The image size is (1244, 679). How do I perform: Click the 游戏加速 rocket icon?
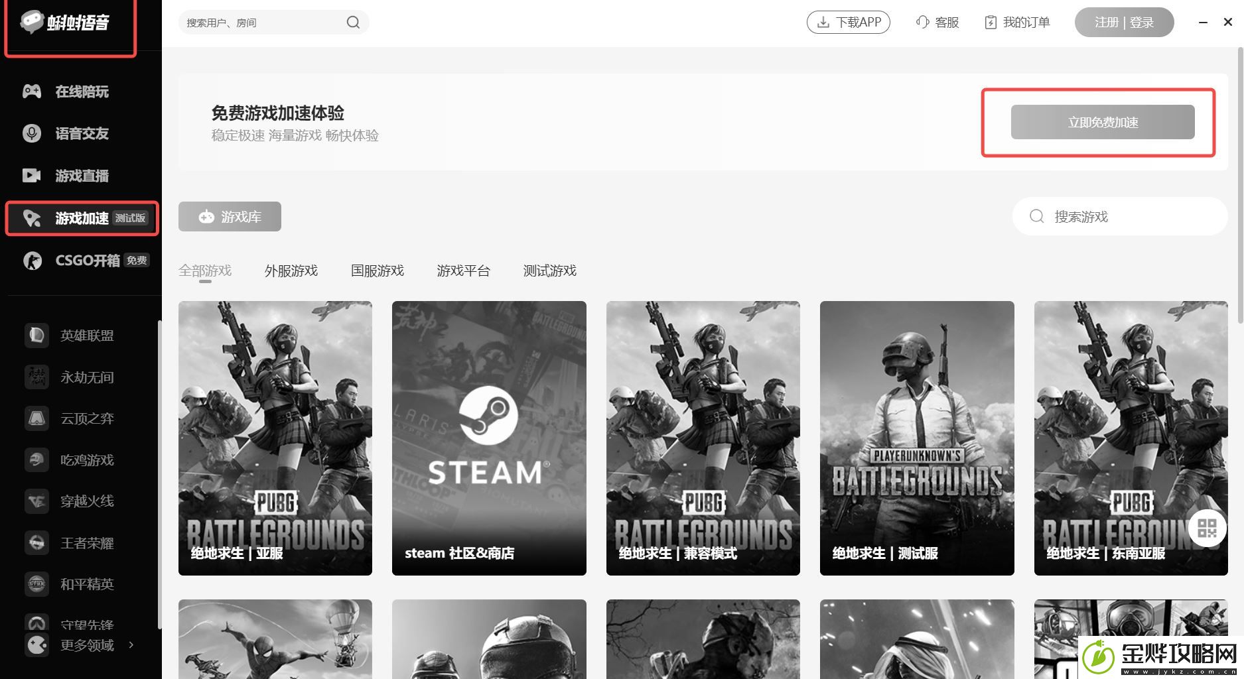click(32, 218)
